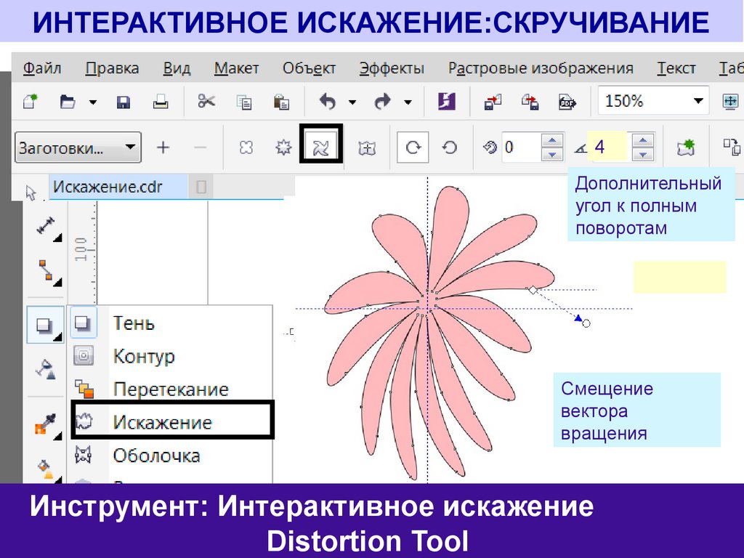Delete preset with the minus button
The image size is (744, 558).
(201, 147)
